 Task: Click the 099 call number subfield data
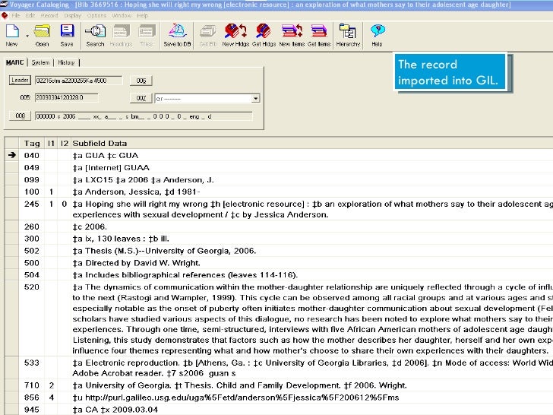[143, 180]
